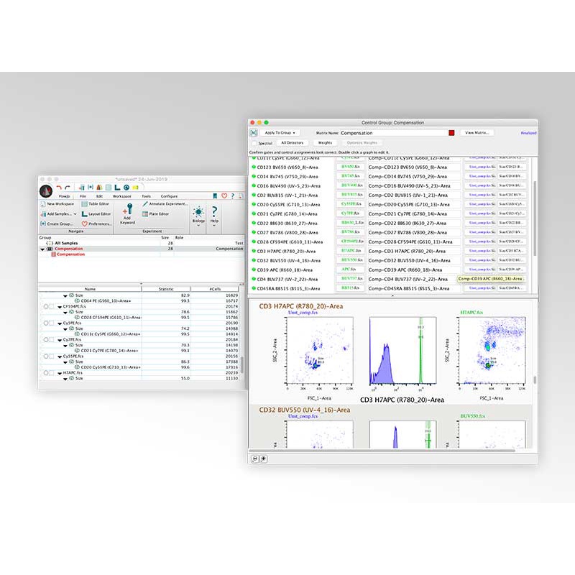Click the L-shaped layout editor quick-access icon

117,188
